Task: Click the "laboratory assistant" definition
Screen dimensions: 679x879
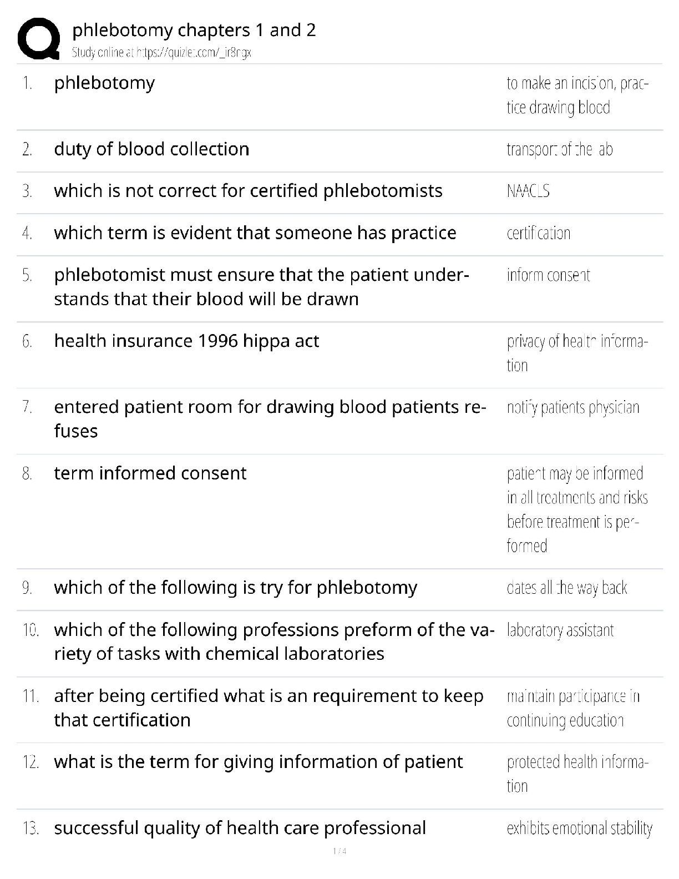Action: tap(560, 630)
